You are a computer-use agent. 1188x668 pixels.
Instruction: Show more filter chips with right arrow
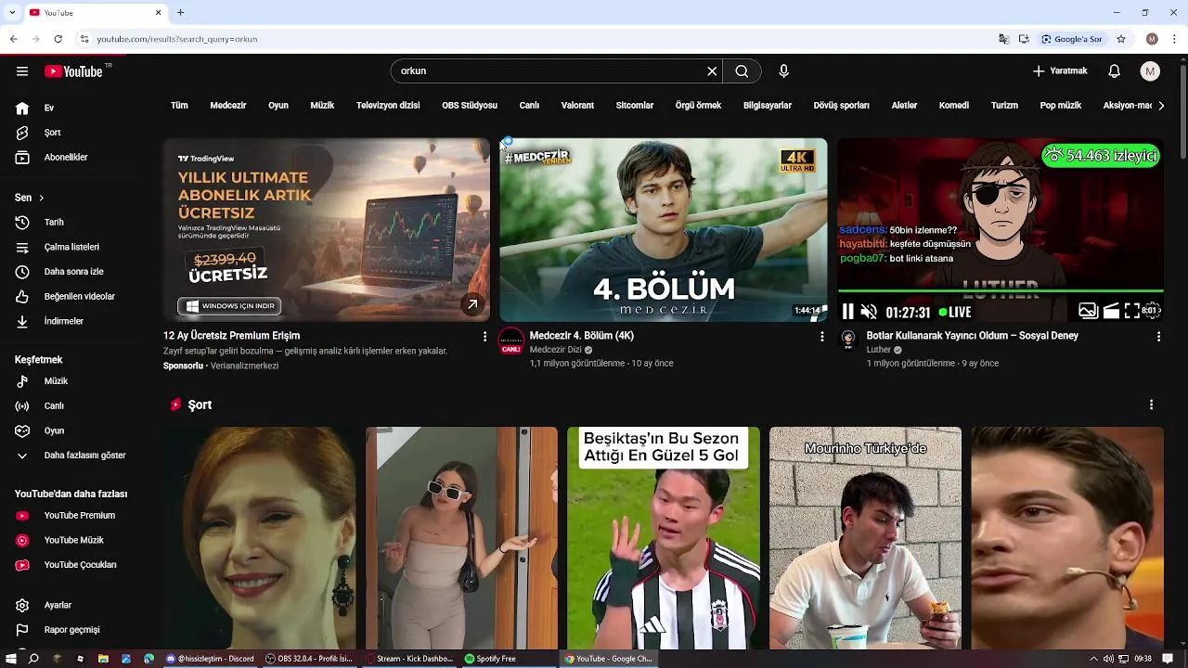[1161, 106]
